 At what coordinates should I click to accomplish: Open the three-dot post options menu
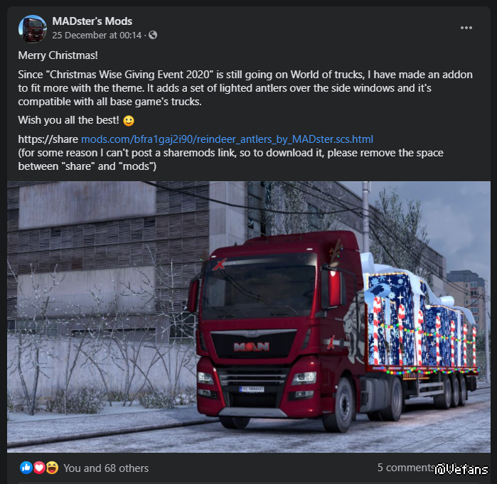[466, 28]
